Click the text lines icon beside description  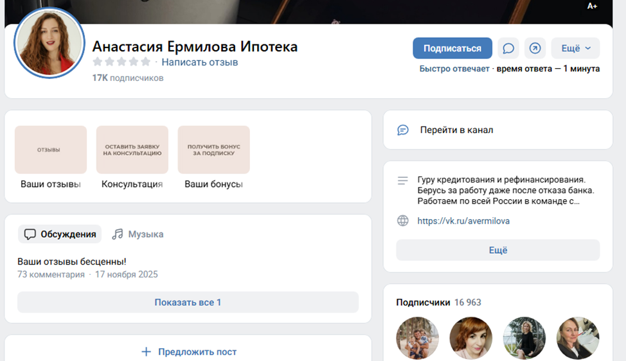(x=403, y=180)
